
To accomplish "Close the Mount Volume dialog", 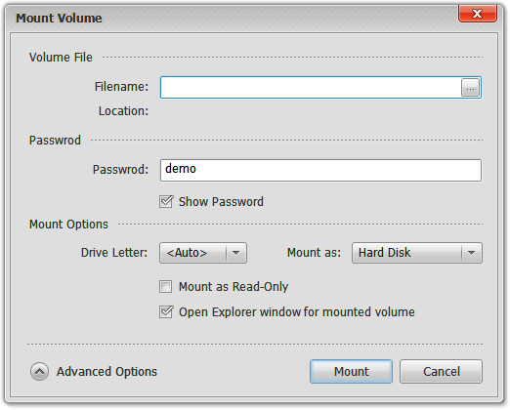I will [477, 14].
